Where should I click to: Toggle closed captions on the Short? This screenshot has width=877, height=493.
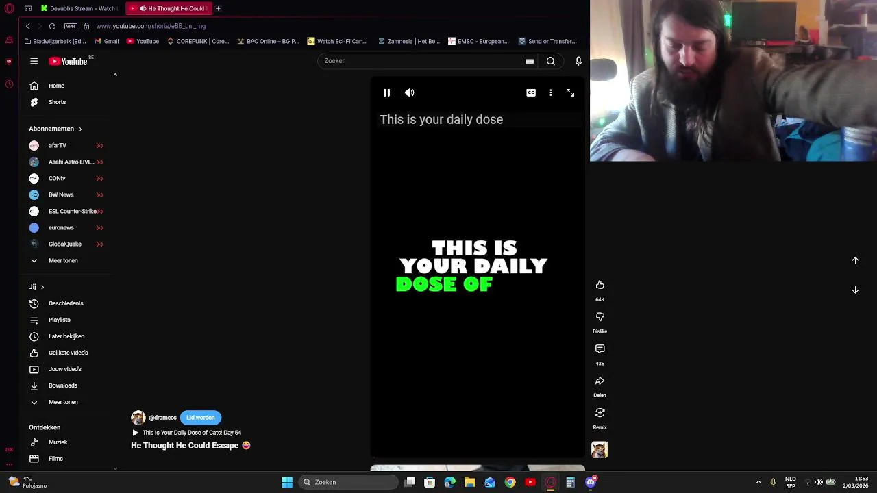(x=531, y=92)
